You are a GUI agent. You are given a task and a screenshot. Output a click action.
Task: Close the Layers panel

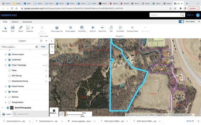[x=46, y=41]
